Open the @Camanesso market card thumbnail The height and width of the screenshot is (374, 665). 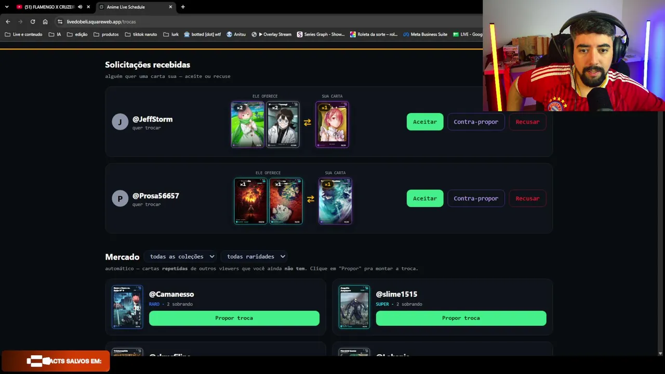(x=127, y=307)
